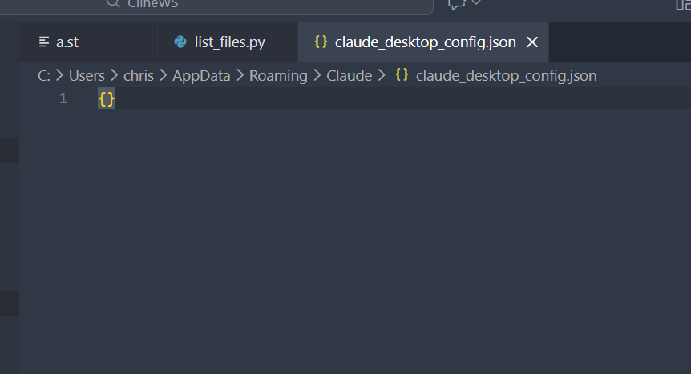This screenshot has width=691, height=374.
Task: Click the JSON braces icon on active tab
Action: pyautogui.click(x=321, y=42)
